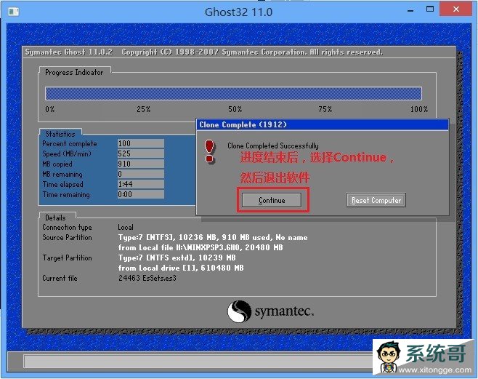
Task: Click the Speed value 525
Action: pyautogui.click(x=141, y=153)
